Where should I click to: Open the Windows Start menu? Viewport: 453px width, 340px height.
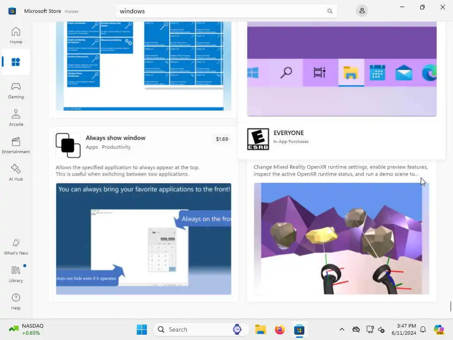tap(142, 329)
